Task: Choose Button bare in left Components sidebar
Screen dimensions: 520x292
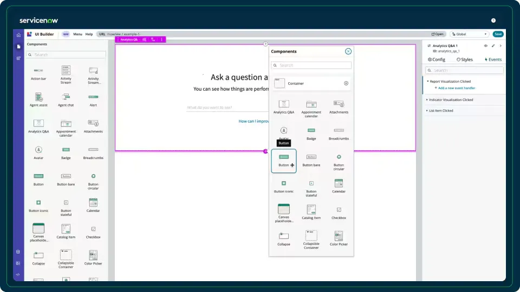Action: [66, 180]
